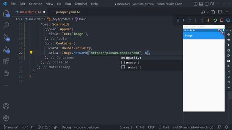232x130 pixels.
Task: Open the run button dropdown arrow
Action: (x=207, y=12)
